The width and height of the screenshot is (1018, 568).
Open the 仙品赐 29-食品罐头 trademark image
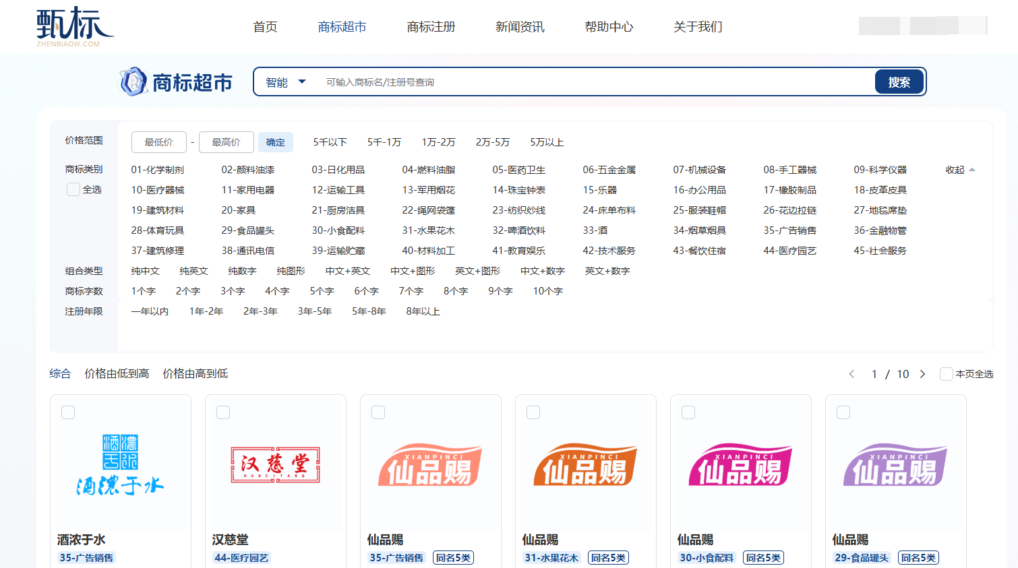(x=895, y=465)
